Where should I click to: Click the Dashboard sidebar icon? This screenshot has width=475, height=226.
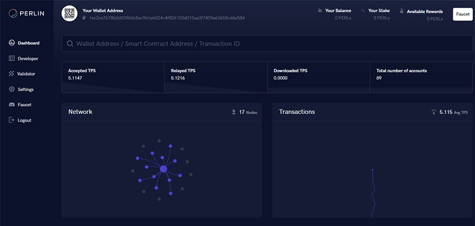(12, 43)
